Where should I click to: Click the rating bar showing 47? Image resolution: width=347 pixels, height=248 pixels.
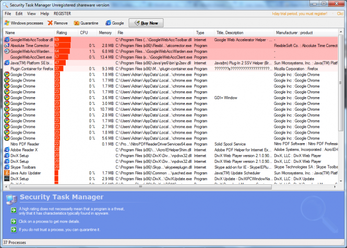click(60, 63)
